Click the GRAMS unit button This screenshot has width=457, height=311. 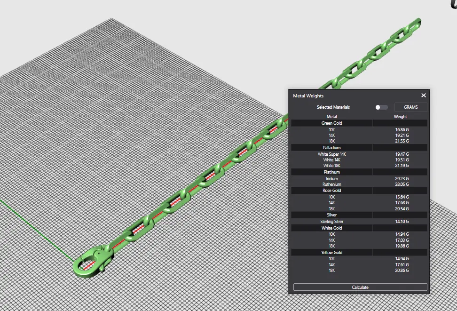pos(410,107)
